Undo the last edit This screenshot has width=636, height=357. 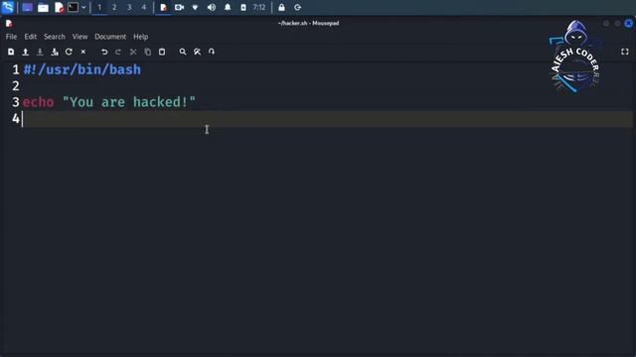click(x=104, y=52)
